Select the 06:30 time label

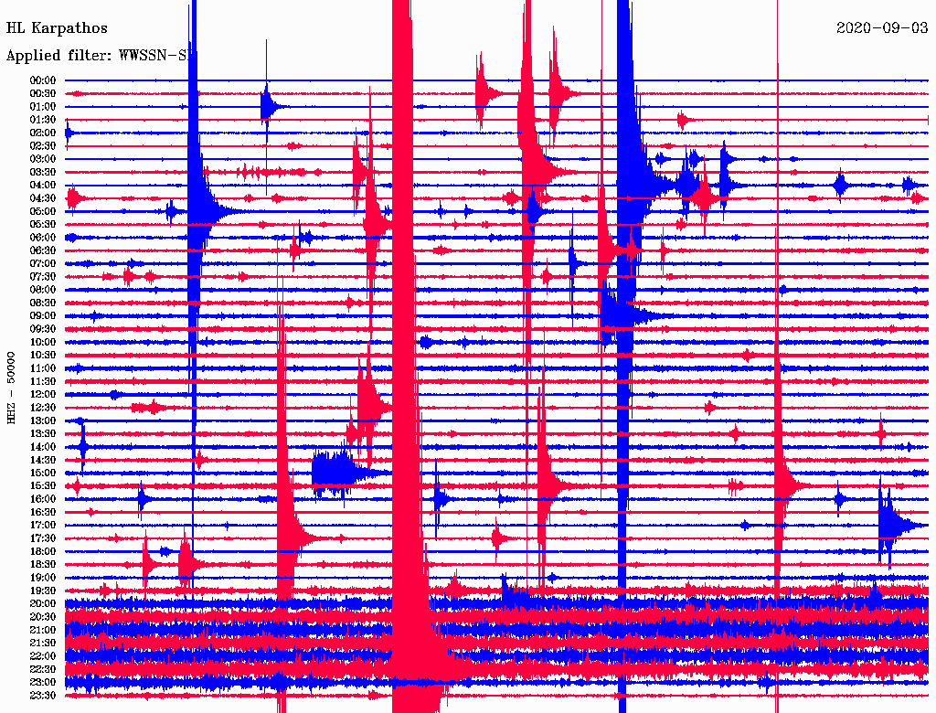(x=43, y=250)
